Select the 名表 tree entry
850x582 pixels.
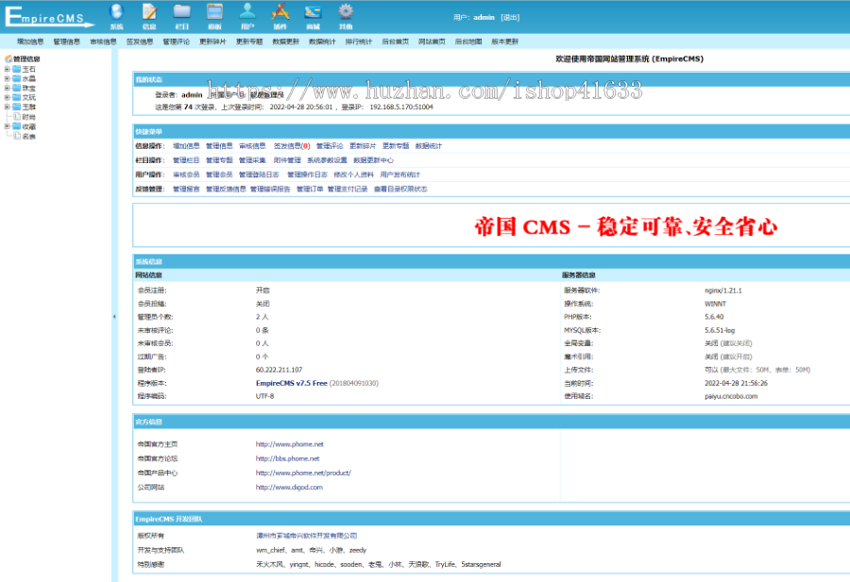click(x=28, y=137)
